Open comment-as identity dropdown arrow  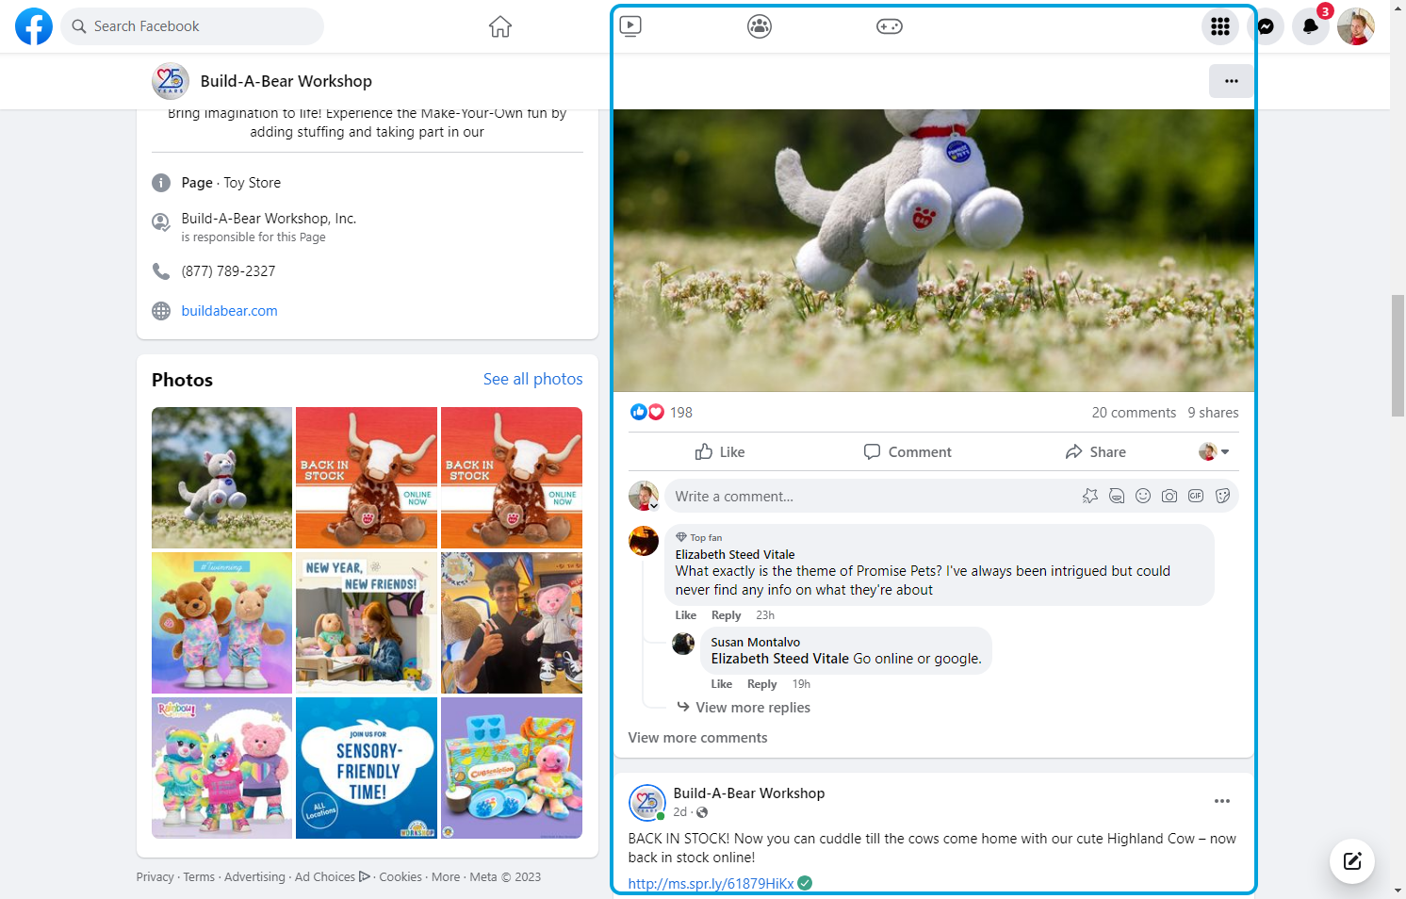tap(1215, 452)
